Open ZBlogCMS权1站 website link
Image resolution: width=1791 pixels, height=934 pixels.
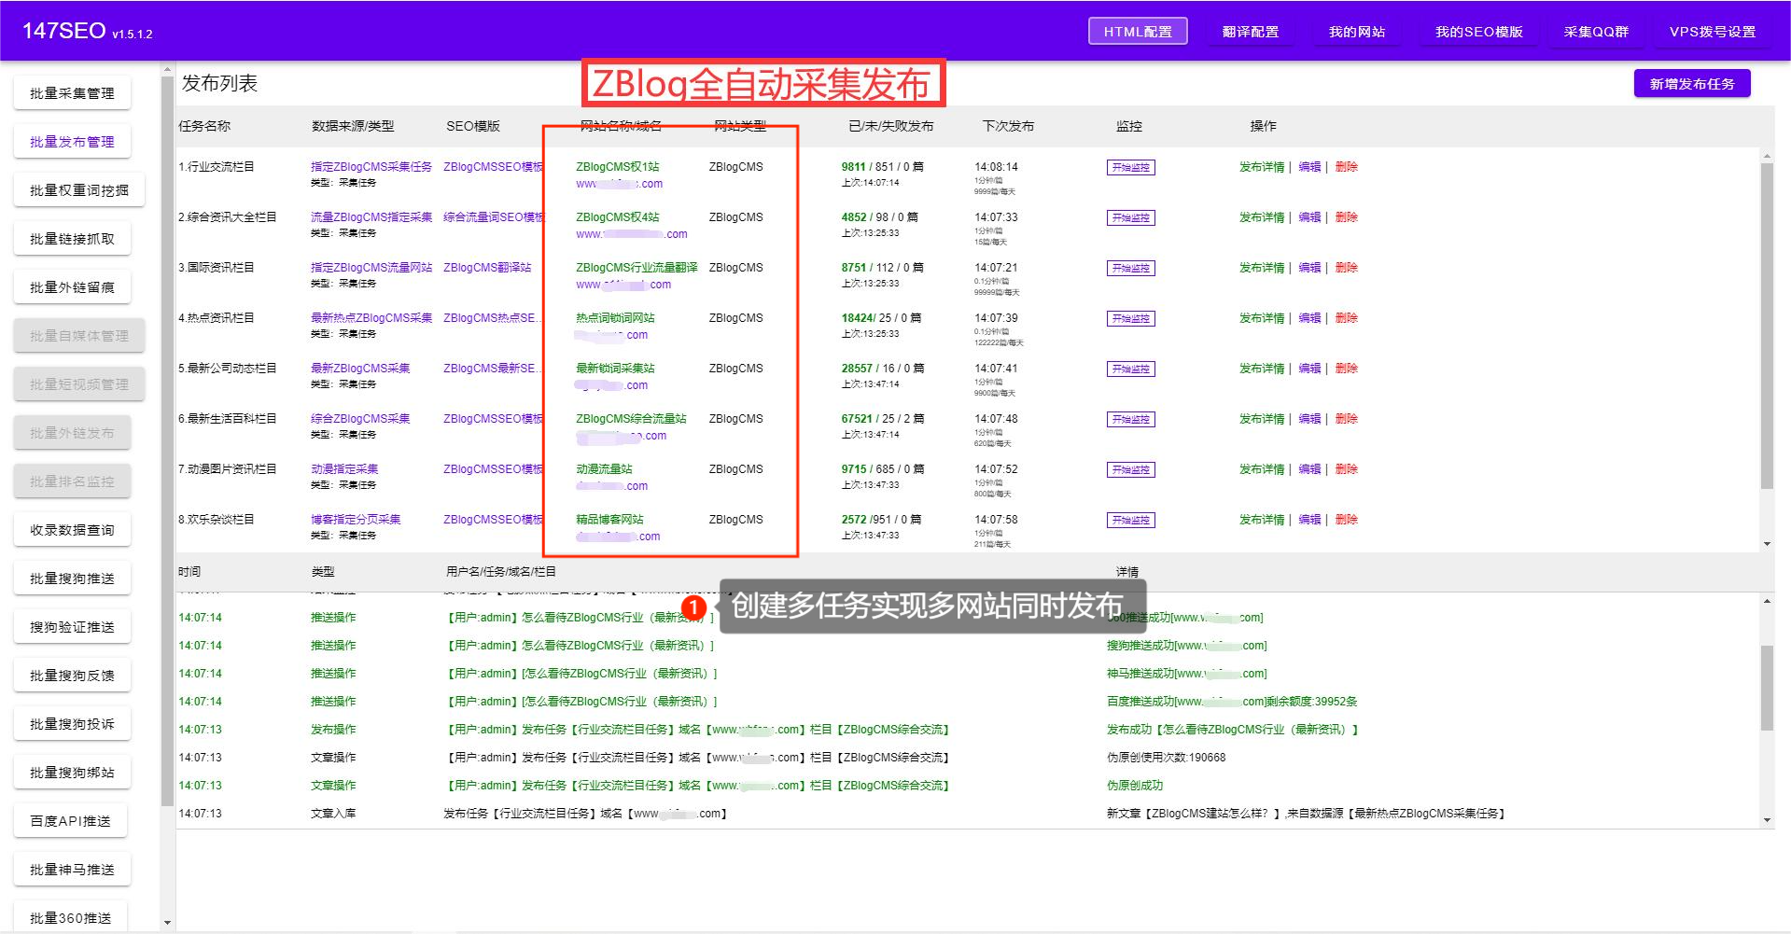point(617,167)
